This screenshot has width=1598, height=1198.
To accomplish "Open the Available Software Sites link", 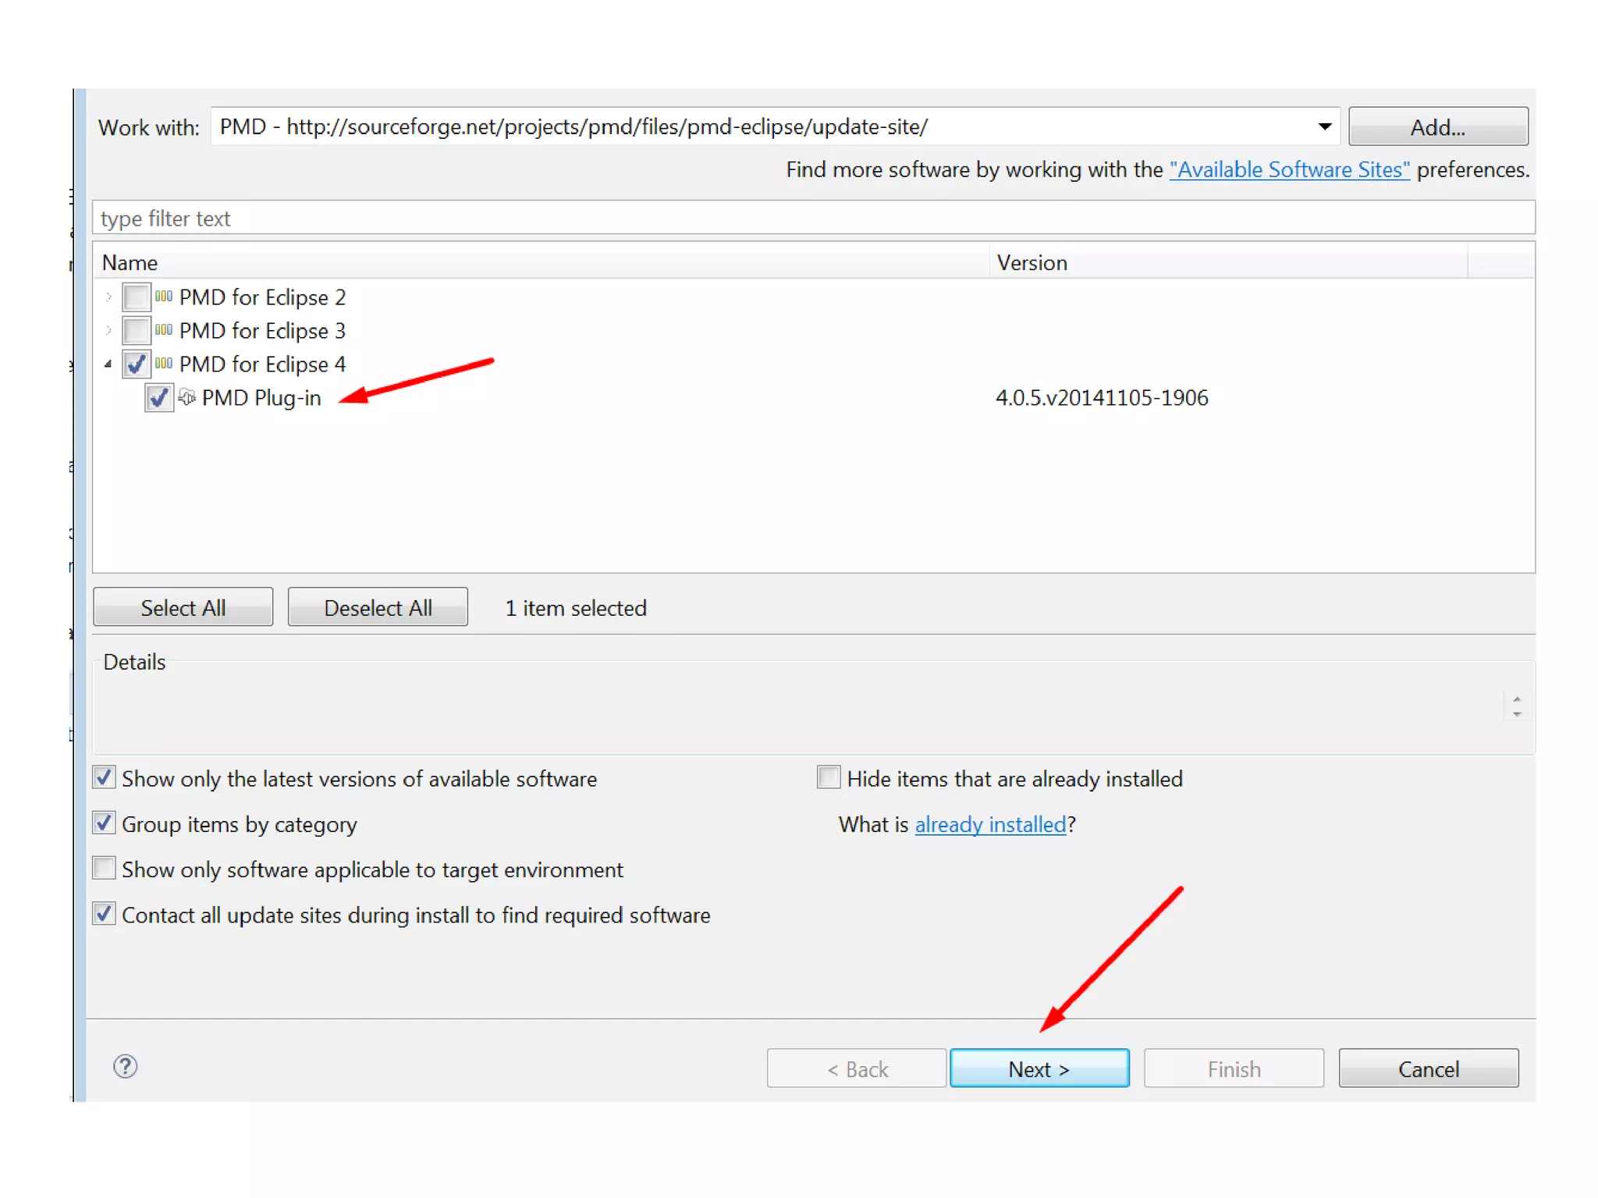I will point(1289,169).
